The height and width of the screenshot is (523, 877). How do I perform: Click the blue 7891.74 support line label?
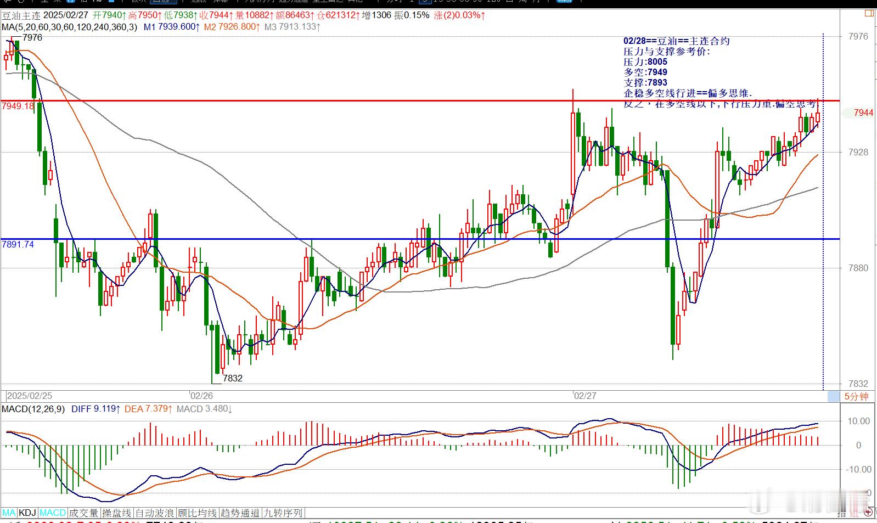point(18,244)
